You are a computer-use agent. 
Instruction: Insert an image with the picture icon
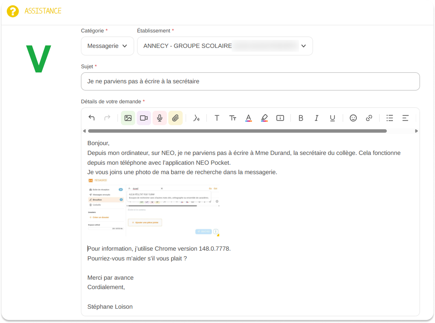[x=128, y=118]
